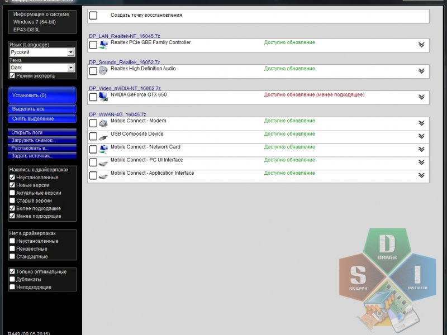The image size is (447, 335).
Task: Click 'Загрузить снимок...' to load a snapshot
Action: click(42, 140)
